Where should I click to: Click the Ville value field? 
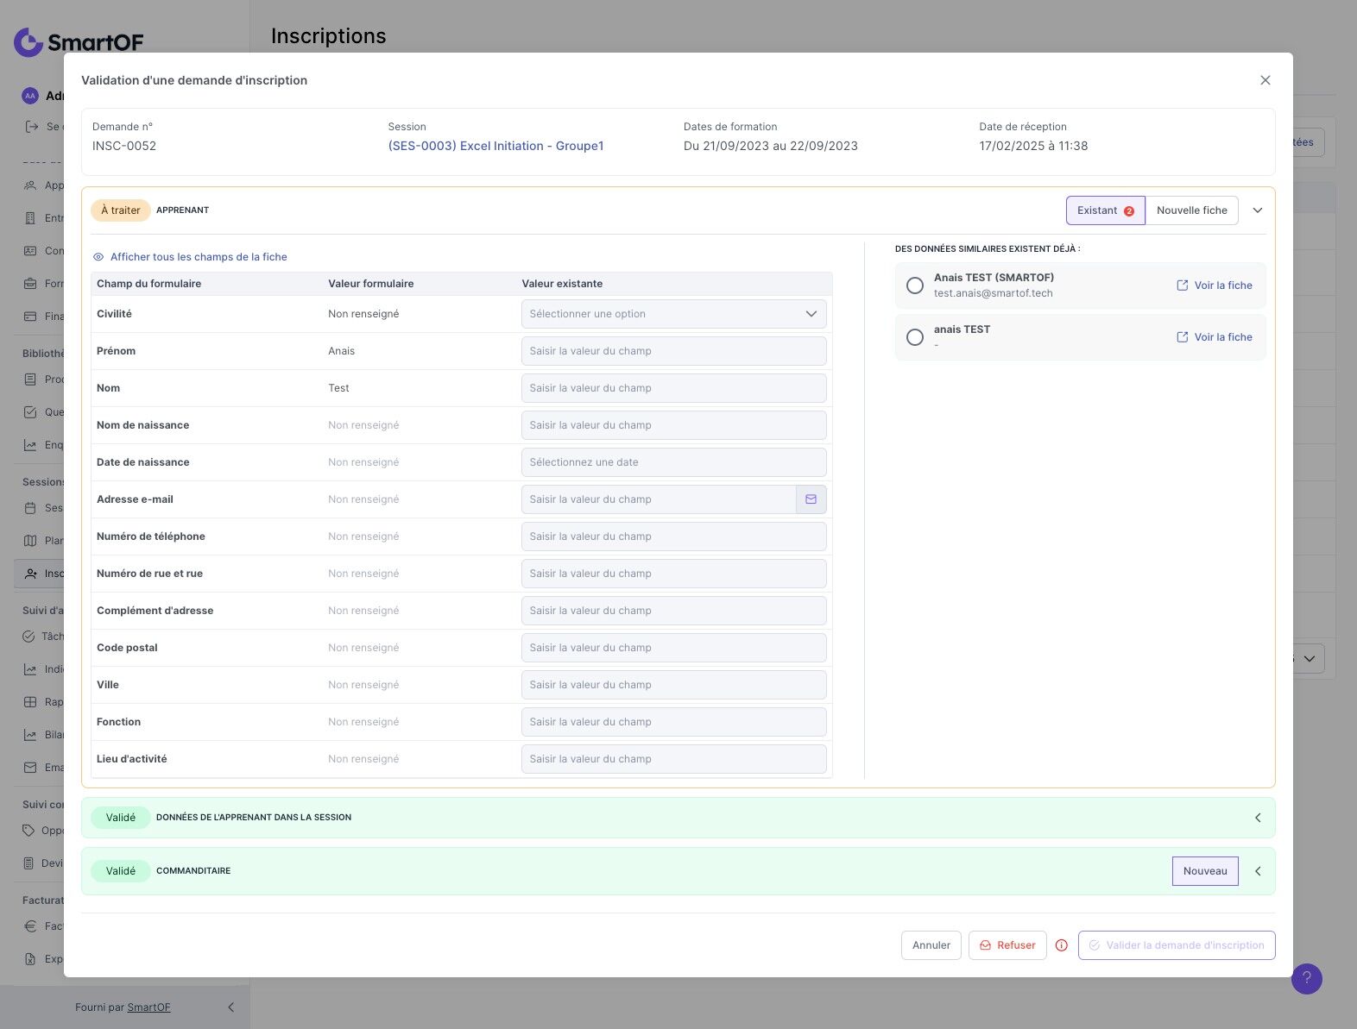click(673, 685)
